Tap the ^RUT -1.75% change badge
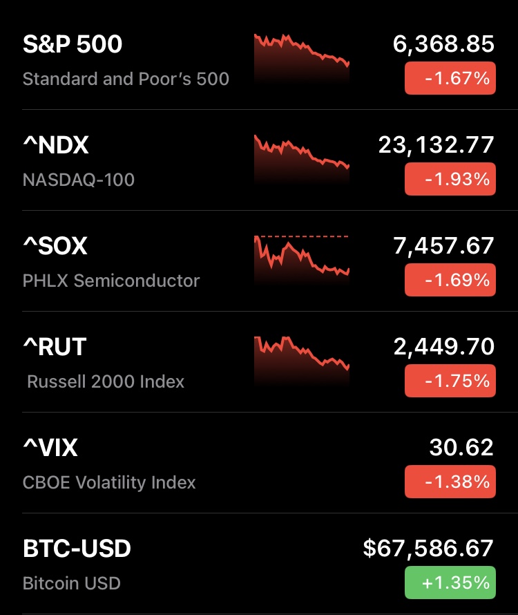This screenshot has height=615, width=518. [x=450, y=381]
